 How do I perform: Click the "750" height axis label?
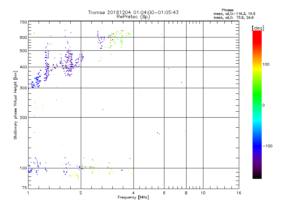(23, 22)
